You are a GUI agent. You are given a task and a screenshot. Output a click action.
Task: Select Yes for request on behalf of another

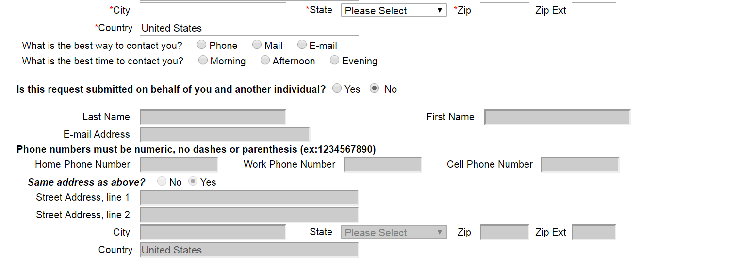[x=337, y=89]
